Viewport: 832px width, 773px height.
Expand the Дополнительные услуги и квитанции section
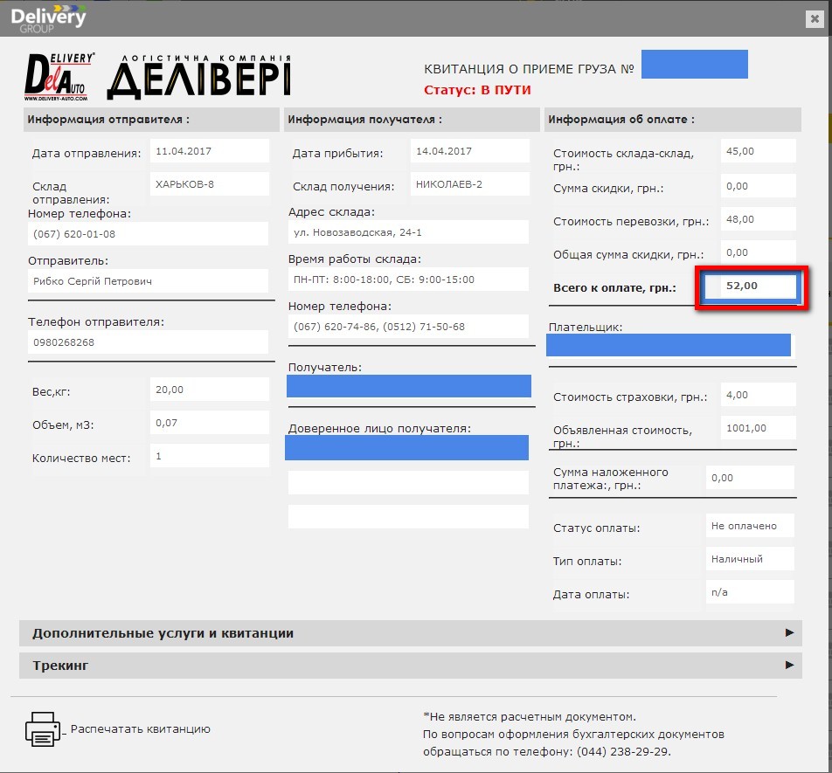pyautogui.click(x=411, y=633)
